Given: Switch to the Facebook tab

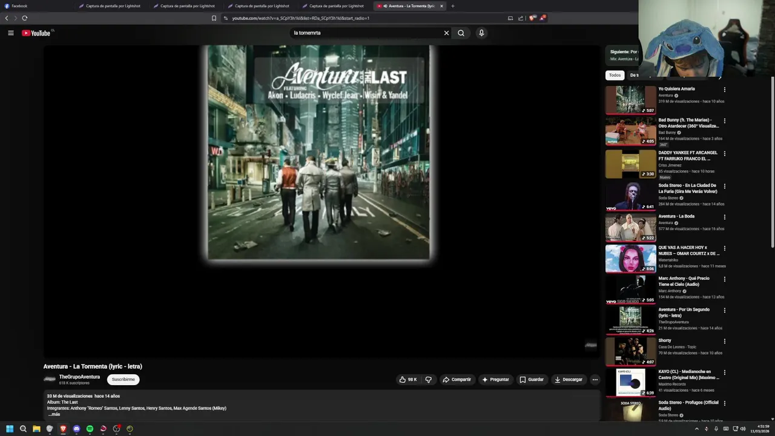Looking at the screenshot, I should click(36, 6).
